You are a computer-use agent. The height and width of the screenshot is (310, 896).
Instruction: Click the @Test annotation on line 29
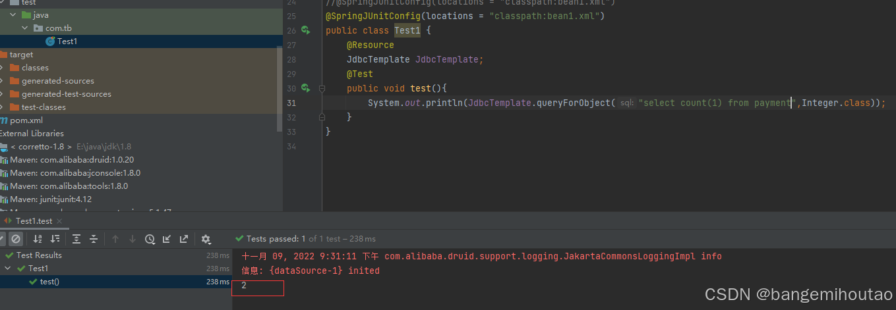360,74
